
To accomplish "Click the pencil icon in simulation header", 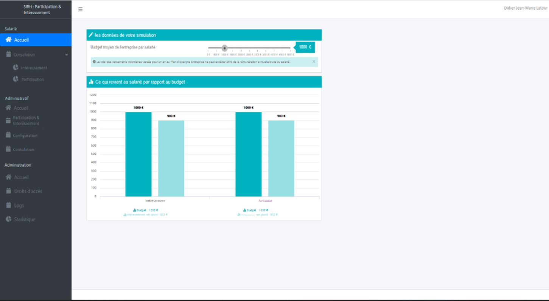I will pos(91,35).
